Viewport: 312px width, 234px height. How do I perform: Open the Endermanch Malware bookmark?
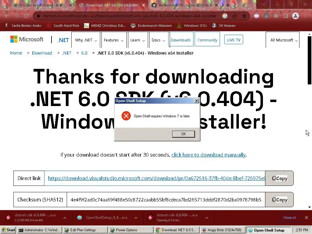(151, 26)
